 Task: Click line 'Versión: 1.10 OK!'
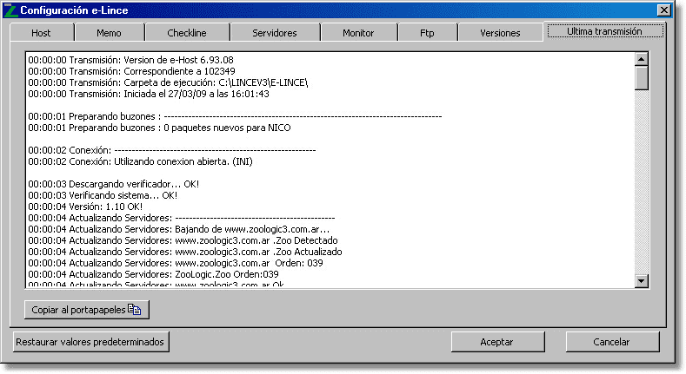[85, 207]
